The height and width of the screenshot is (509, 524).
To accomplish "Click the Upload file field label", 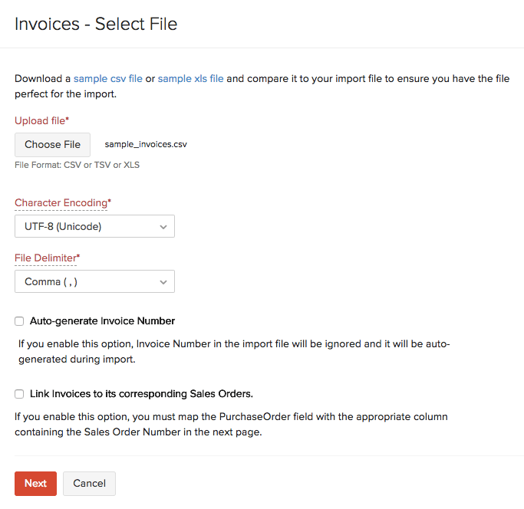I will [41, 120].
